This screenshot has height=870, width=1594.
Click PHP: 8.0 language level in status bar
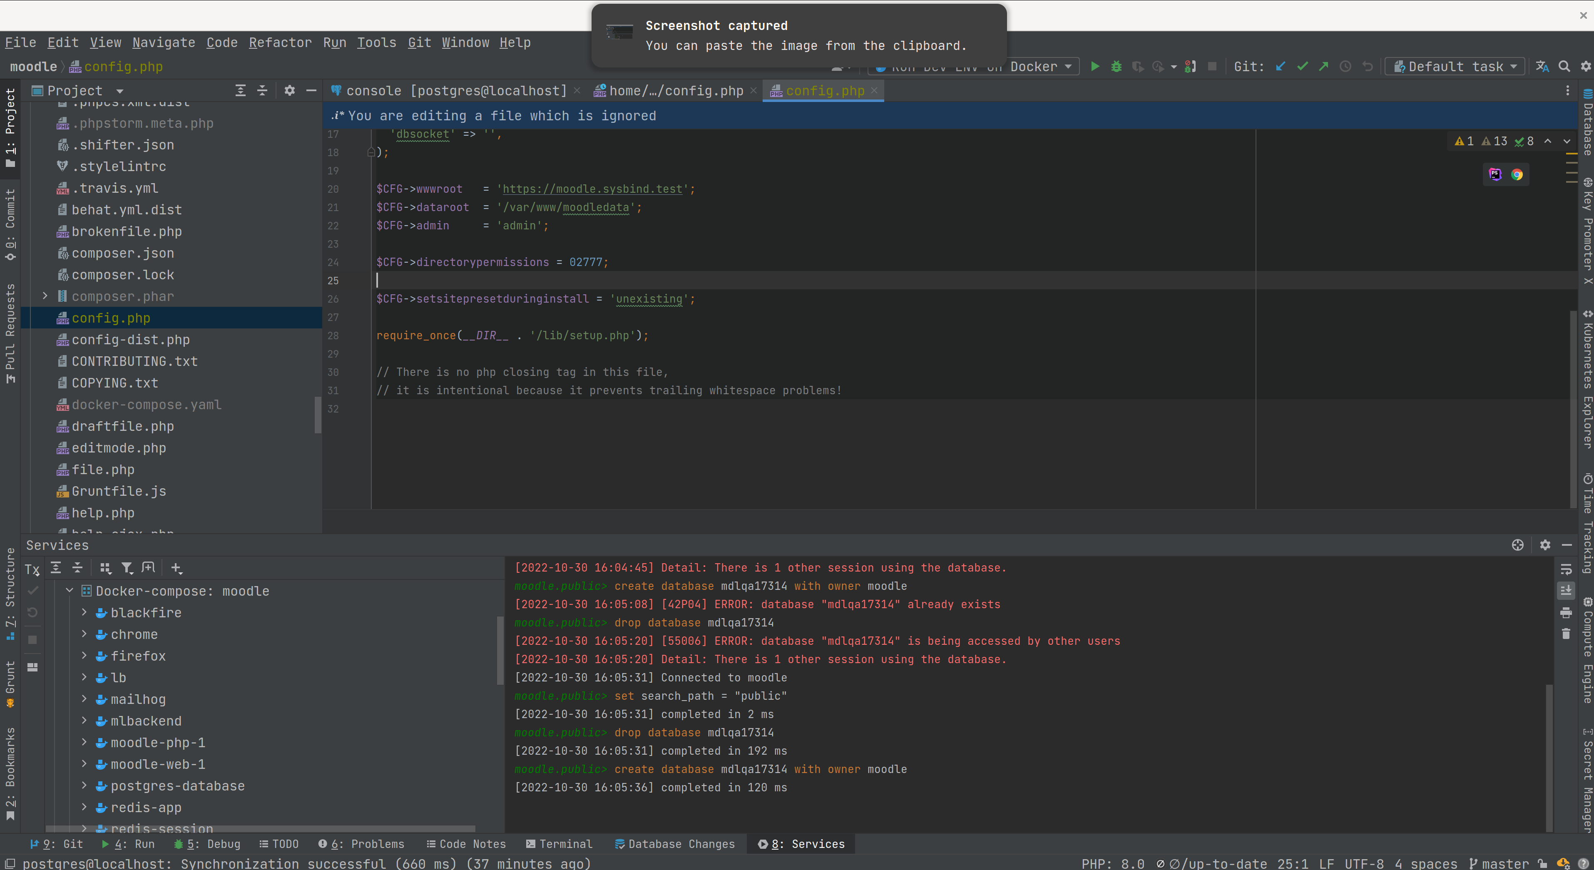(1113, 863)
